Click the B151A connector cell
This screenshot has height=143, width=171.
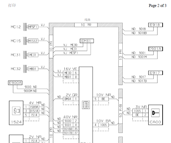click(34, 111)
